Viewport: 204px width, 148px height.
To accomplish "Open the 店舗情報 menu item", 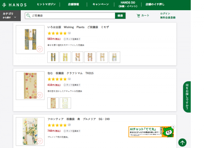I will 73,4.
